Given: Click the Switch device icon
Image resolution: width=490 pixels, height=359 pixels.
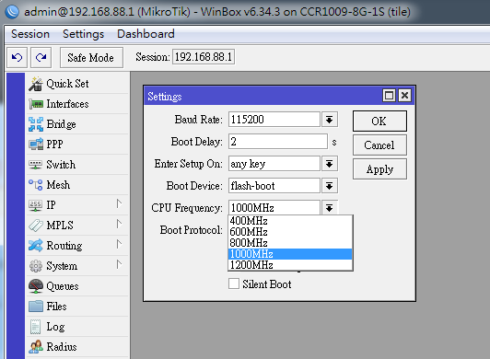Looking at the screenshot, I should [35, 165].
